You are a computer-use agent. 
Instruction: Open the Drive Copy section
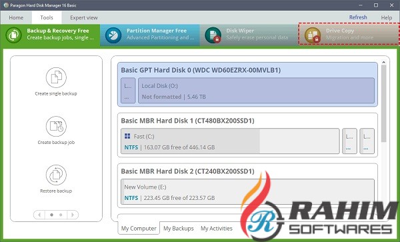pyautogui.click(x=349, y=34)
